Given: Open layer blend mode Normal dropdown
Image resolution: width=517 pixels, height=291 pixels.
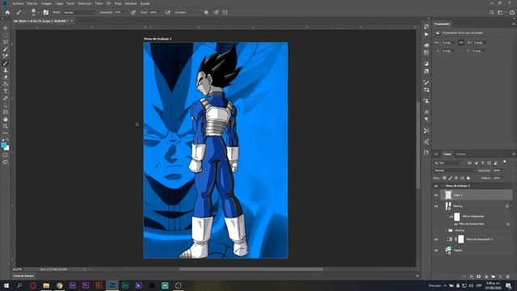Looking at the screenshot, I should point(455,171).
